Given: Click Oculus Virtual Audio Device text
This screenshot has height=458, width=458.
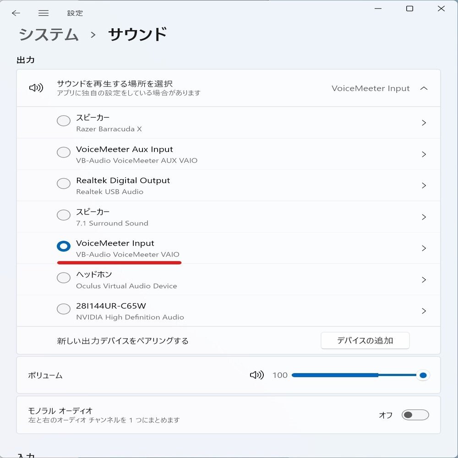Looking at the screenshot, I should click(126, 286).
